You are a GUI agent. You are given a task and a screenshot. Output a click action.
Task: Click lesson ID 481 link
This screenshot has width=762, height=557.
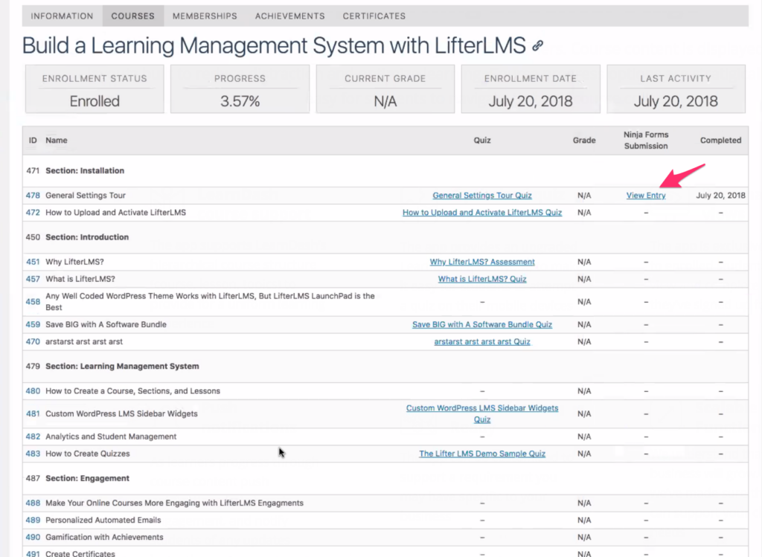tap(33, 413)
